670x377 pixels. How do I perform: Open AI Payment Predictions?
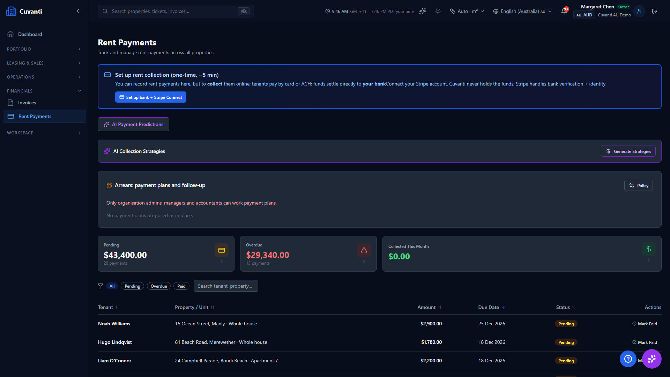tap(133, 124)
